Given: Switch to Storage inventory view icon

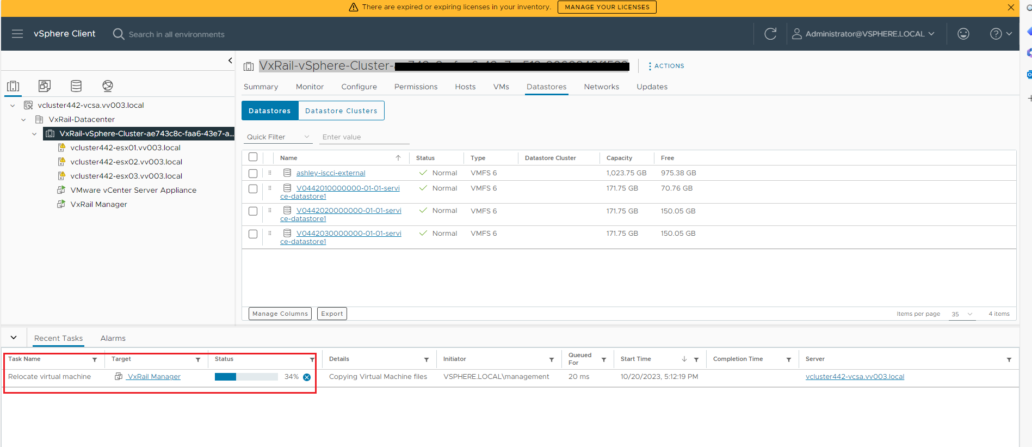Looking at the screenshot, I should click(76, 86).
